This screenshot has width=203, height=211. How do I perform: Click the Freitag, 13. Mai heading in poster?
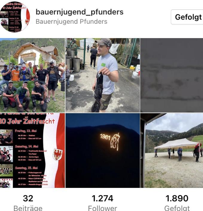(x=26, y=131)
